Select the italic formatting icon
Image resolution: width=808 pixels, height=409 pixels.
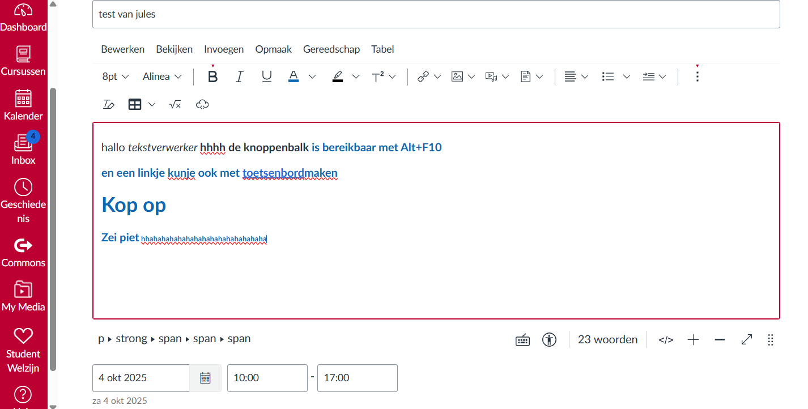(x=239, y=76)
